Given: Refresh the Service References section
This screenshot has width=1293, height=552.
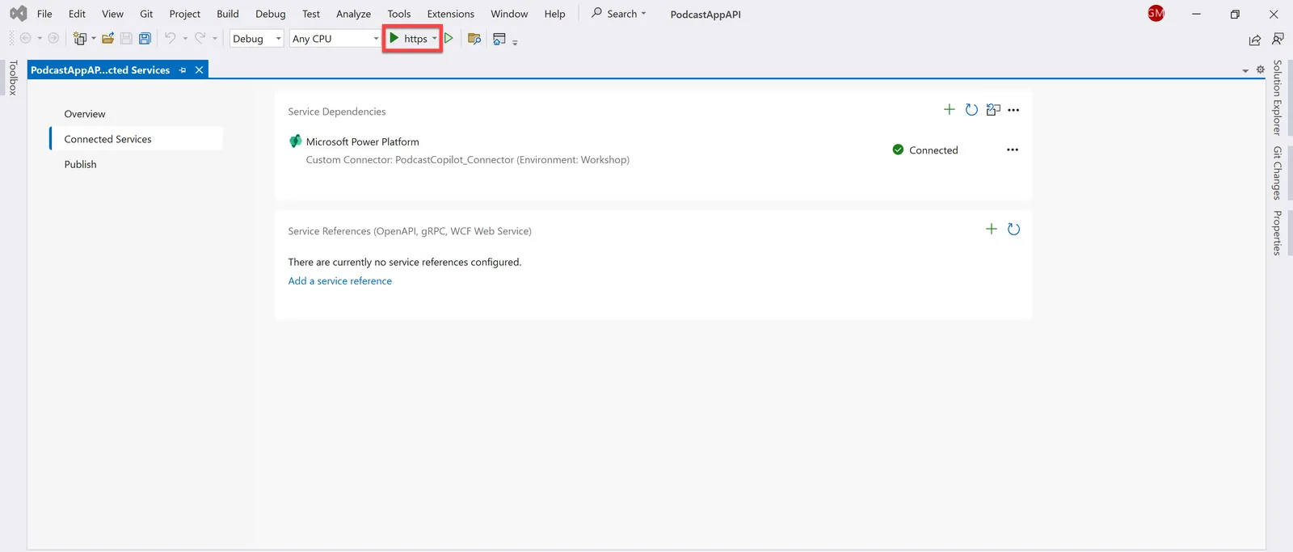Looking at the screenshot, I should click(x=1013, y=229).
